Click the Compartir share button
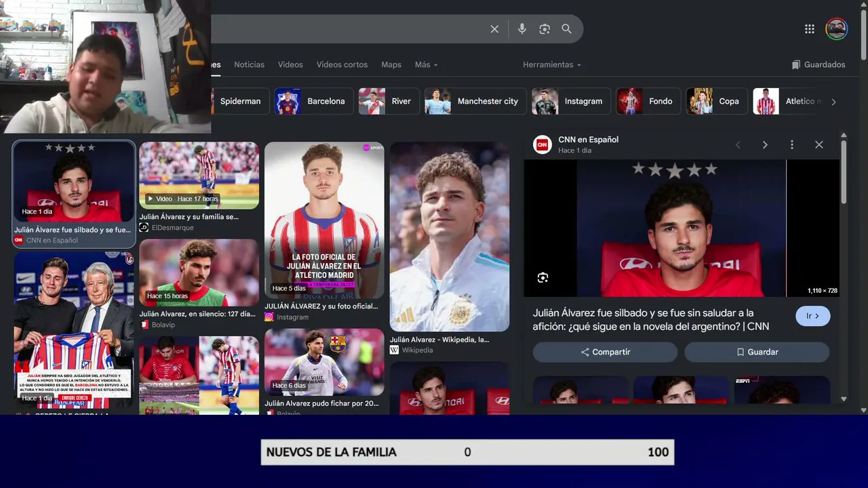 [x=605, y=352]
